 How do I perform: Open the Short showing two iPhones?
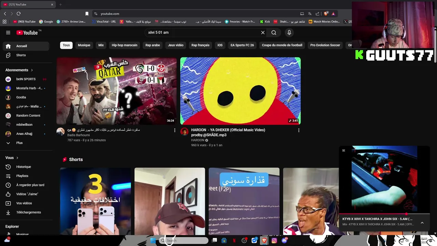95,201
